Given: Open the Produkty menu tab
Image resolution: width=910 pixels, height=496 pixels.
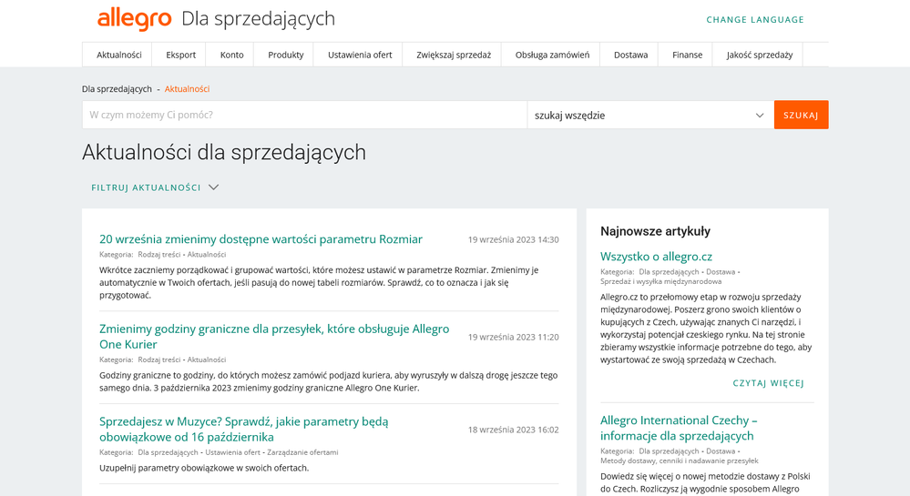Looking at the screenshot, I should click(x=285, y=55).
